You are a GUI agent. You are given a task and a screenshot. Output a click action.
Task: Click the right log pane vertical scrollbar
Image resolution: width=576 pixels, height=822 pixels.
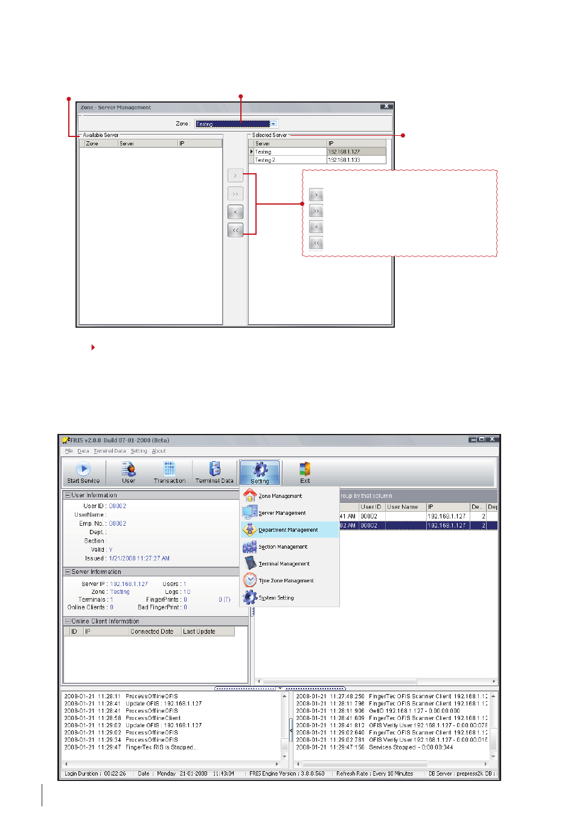coord(493,727)
